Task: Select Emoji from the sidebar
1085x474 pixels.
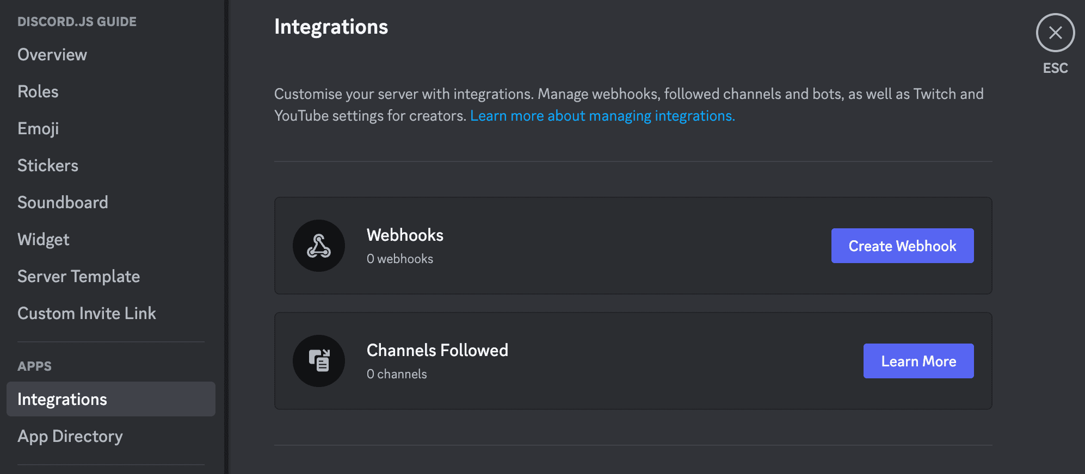Action: click(x=38, y=129)
